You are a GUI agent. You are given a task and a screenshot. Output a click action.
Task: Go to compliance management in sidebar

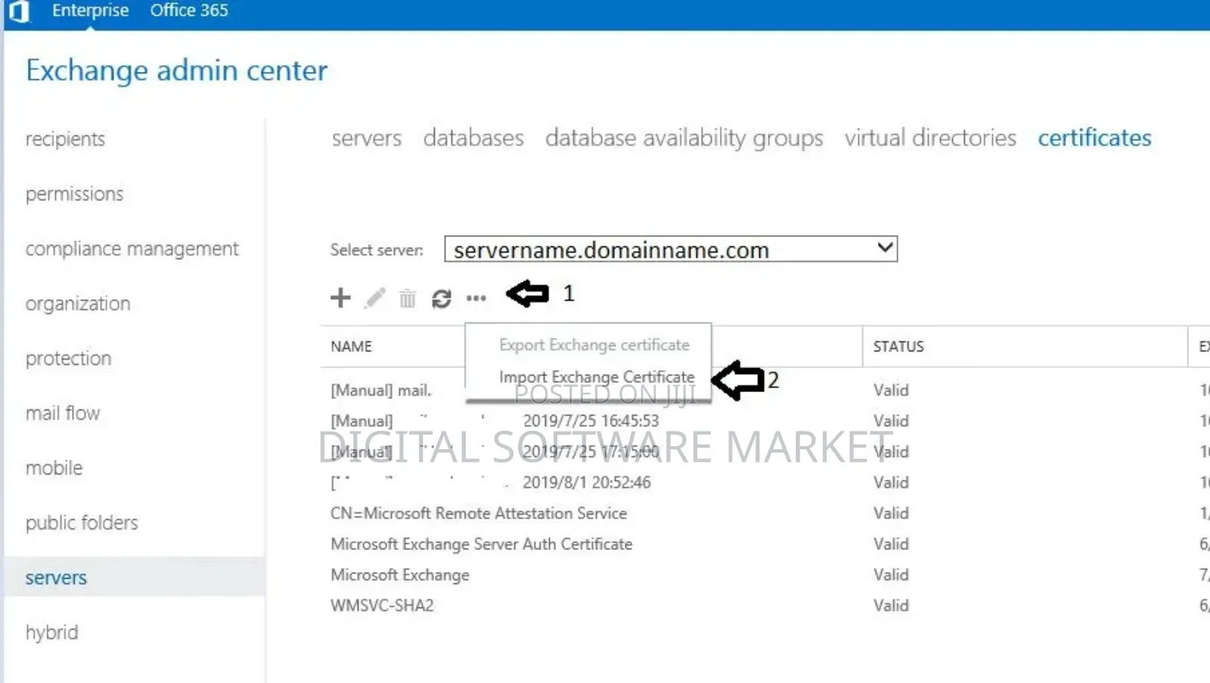tap(132, 249)
